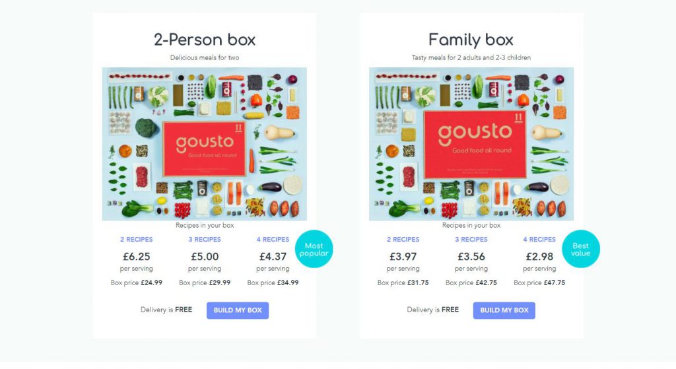Click Build My Box for Family box
This screenshot has height=369, width=676.
pos(504,310)
